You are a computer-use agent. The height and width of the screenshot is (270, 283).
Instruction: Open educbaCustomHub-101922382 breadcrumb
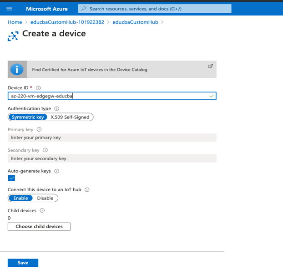(x=67, y=22)
